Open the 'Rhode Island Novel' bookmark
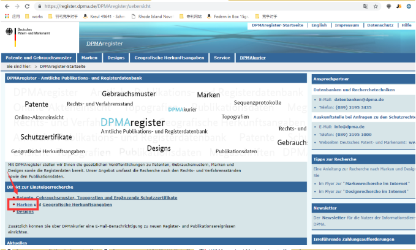 pos(153,16)
